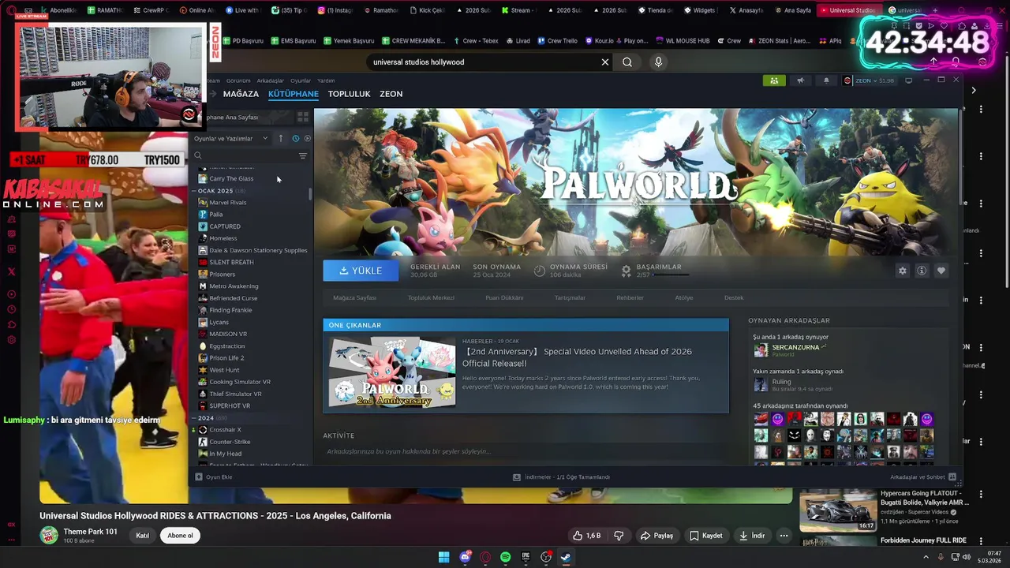Screen dimensions: 1010x568
Task: Open the İndirmeler downloads status bar
Action: (x=561, y=477)
